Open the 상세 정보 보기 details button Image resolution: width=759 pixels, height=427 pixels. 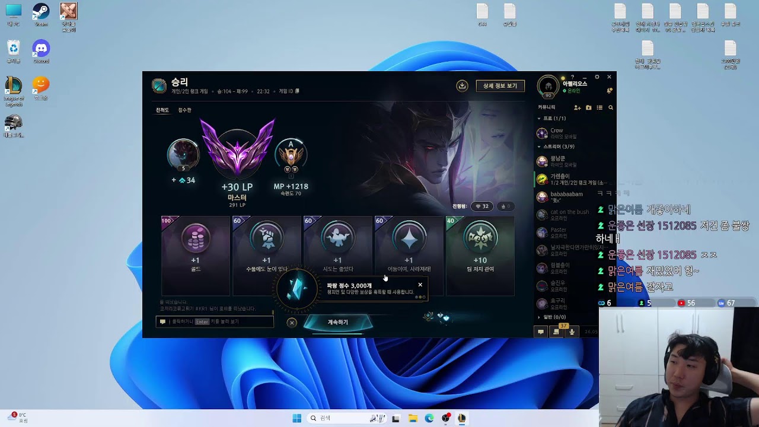(x=500, y=86)
